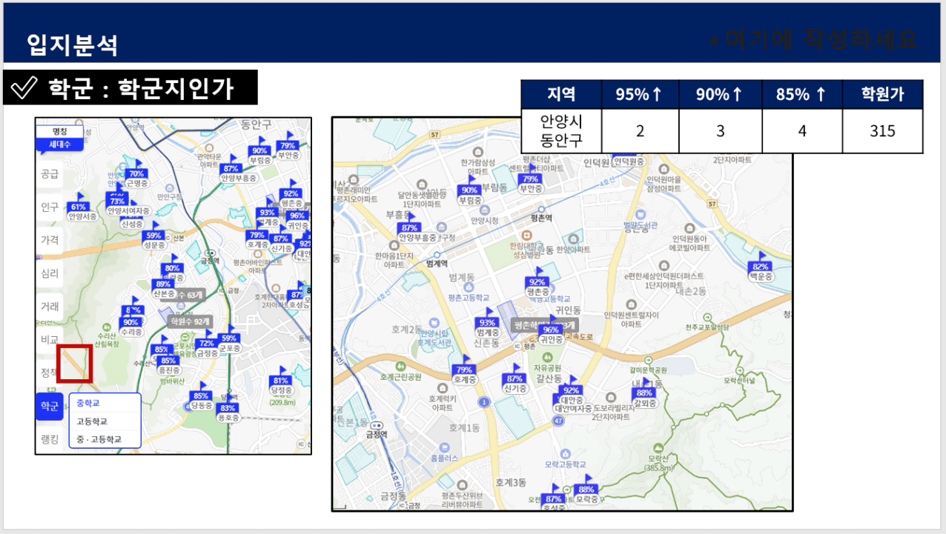The height and width of the screenshot is (534, 946).
Task: Open the 심리 tab in the left map sidebar
Action: click(50, 273)
